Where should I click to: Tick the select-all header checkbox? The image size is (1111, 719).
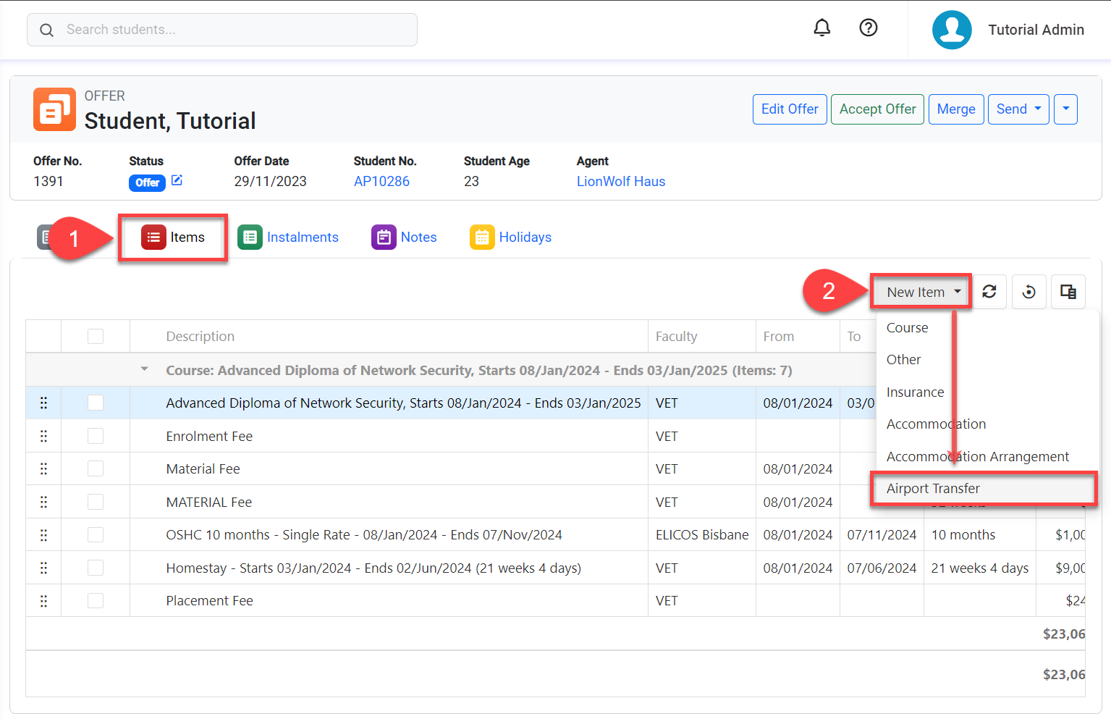click(96, 336)
